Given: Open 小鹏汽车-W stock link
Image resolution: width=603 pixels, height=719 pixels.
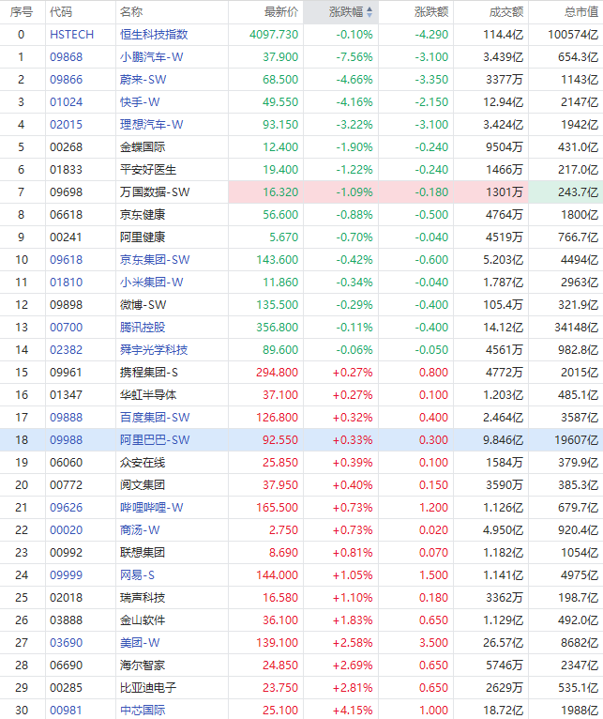Looking at the screenshot, I should click(151, 57).
